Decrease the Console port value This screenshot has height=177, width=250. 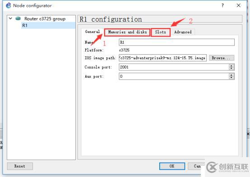[231, 69]
